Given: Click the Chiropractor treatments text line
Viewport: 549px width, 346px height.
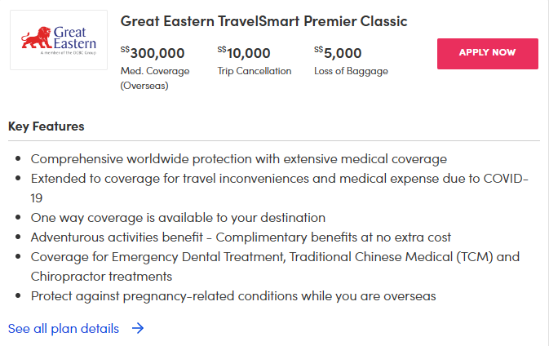Looking at the screenshot, I should (x=101, y=277).
